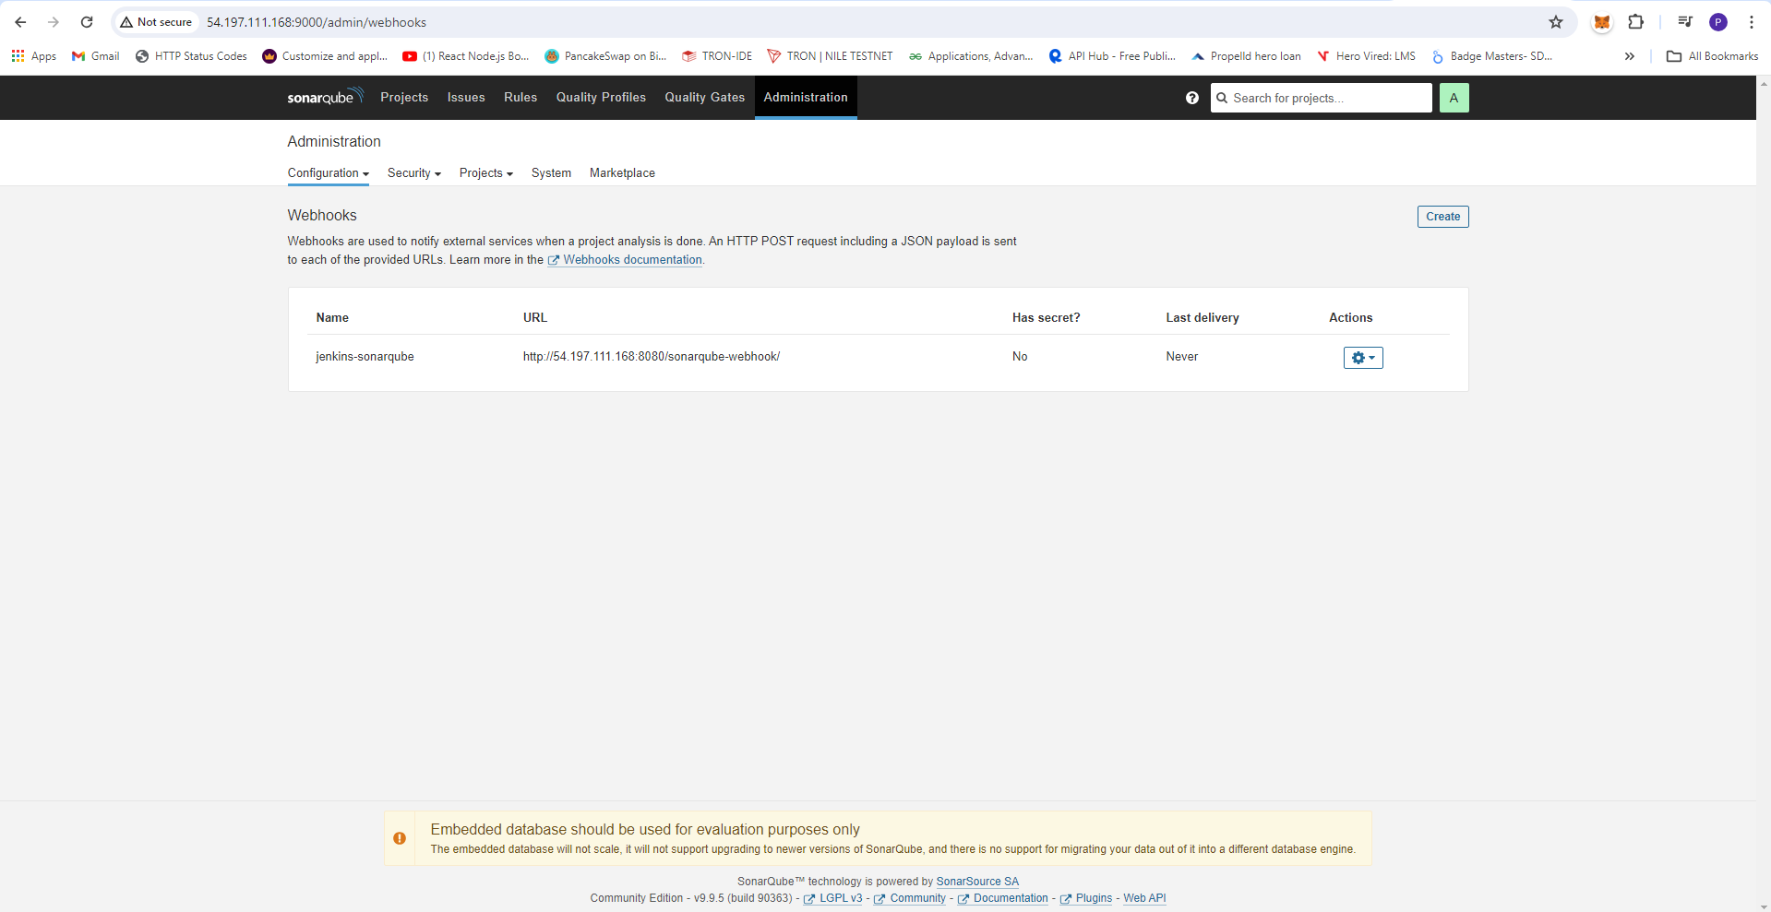Open the Web API footer link

tap(1144, 898)
